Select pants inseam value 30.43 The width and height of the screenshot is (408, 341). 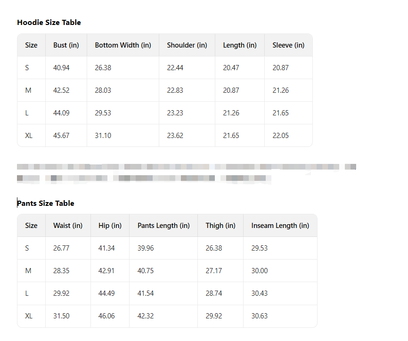point(260,293)
